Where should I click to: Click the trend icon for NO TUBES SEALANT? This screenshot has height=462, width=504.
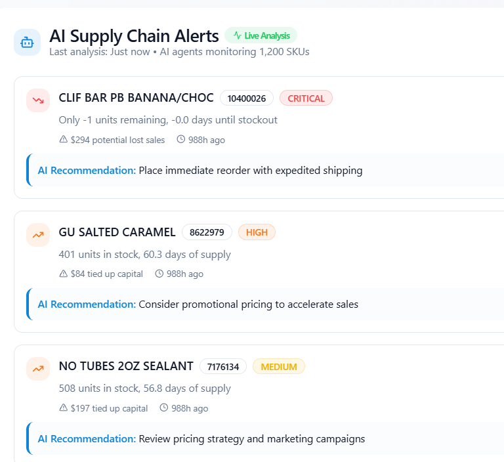(x=38, y=369)
